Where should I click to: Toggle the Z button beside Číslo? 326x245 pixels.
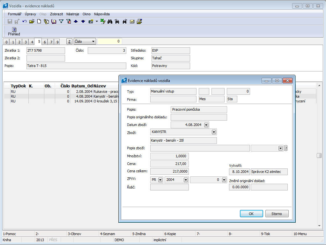click(x=69, y=41)
